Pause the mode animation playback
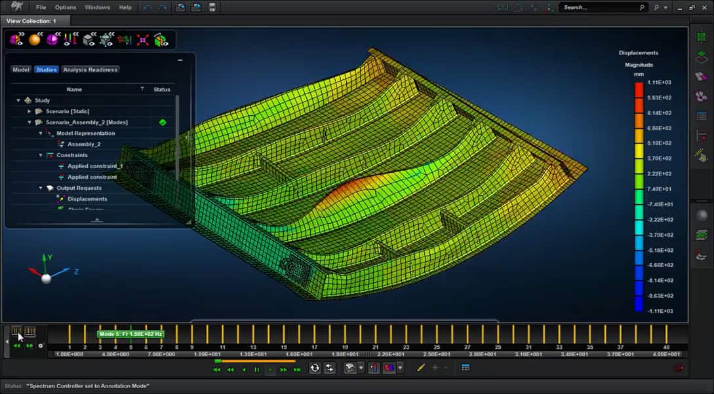 click(257, 370)
